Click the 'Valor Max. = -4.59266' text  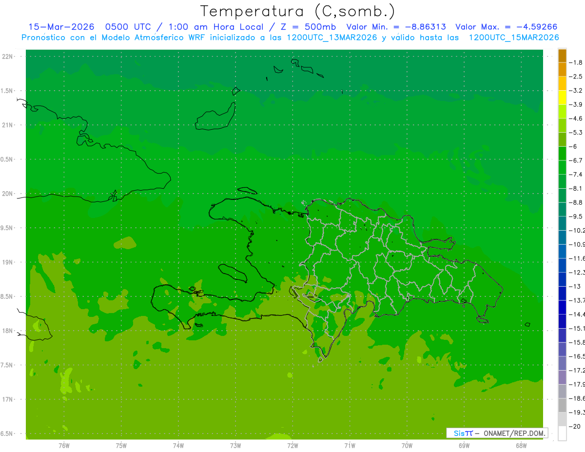coord(506,27)
